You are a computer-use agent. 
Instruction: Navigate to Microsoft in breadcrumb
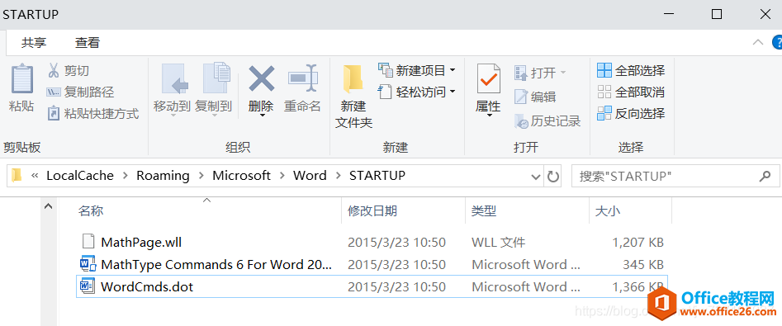[241, 176]
